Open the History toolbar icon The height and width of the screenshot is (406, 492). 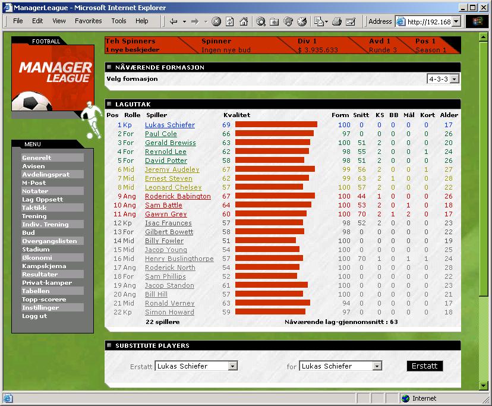[302, 21]
